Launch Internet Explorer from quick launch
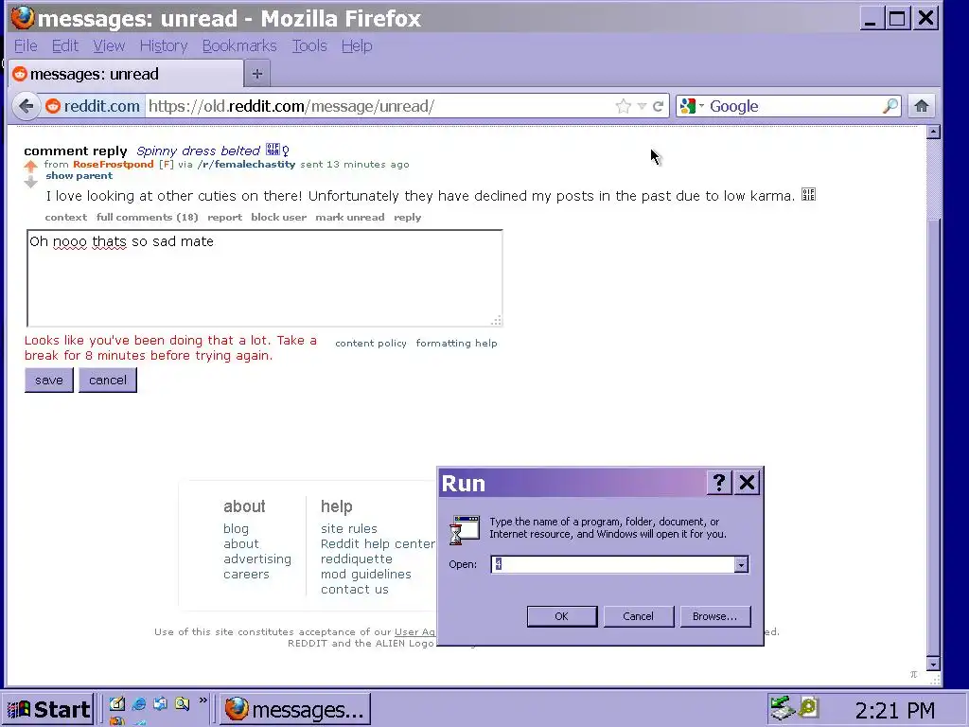The width and height of the screenshot is (969, 727). coord(139,704)
